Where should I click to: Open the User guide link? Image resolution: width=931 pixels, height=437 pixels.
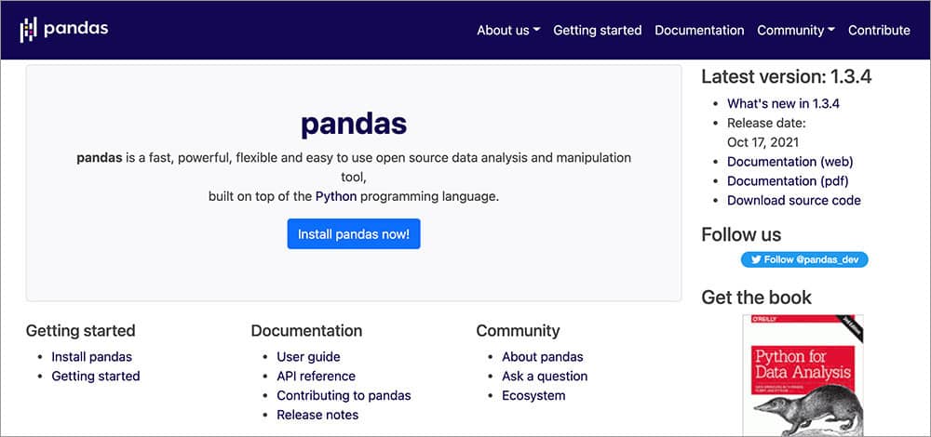308,357
